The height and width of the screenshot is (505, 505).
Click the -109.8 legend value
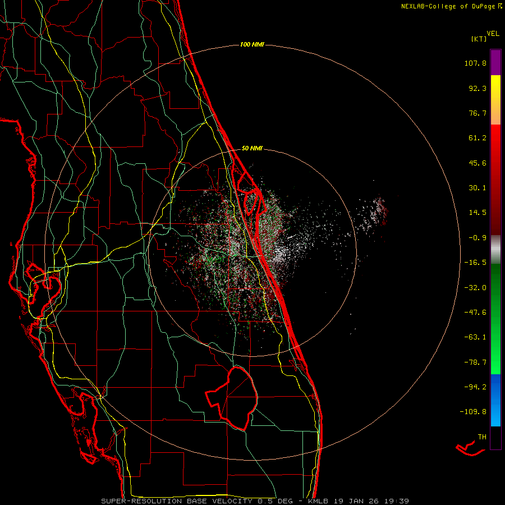(473, 412)
